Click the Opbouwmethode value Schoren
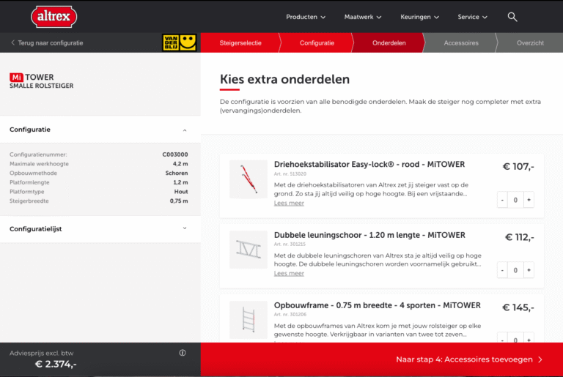This screenshot has height=377, width=563. [x=176, y=173]
